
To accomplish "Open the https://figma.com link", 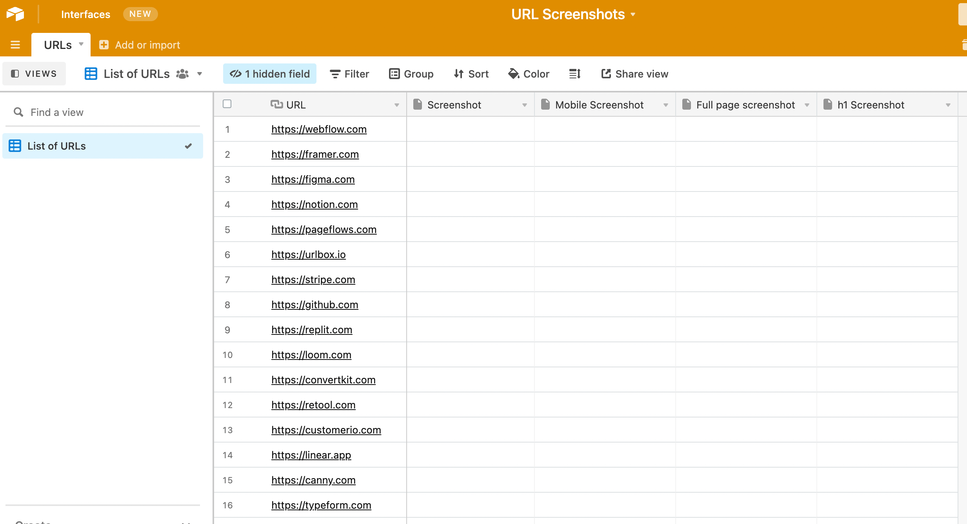I will click(313, 179).
